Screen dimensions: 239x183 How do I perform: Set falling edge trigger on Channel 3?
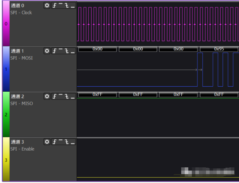[67, 142]
